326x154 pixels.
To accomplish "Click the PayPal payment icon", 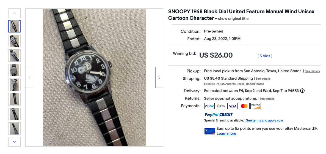I will (209, 106).
